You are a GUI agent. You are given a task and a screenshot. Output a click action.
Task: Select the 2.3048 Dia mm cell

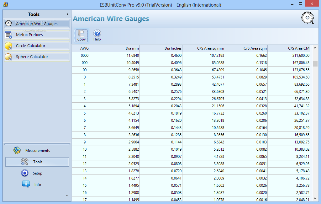coord(118,156)
